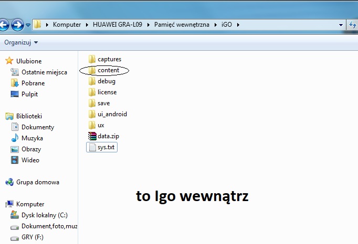The width and height of the screenshot is (358, 244).
Task: Select the license folder
Action: click(107, 92)
